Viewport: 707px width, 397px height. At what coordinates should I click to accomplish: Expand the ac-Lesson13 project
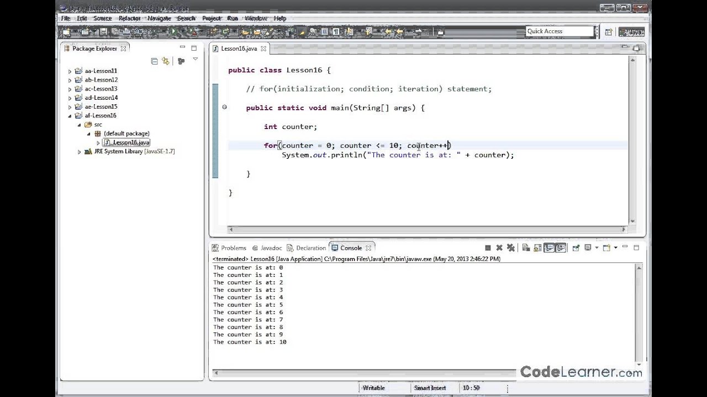point(70,89)
